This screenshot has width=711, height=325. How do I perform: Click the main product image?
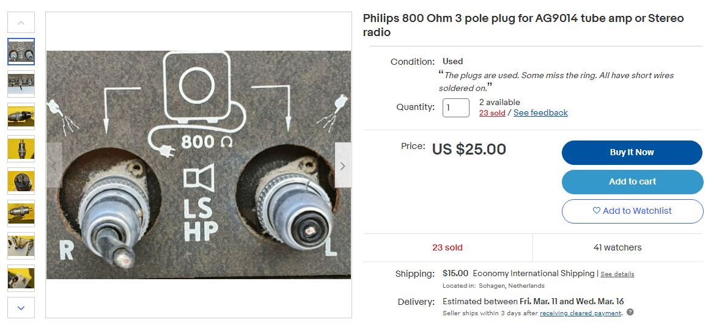(x=199, y=165)
